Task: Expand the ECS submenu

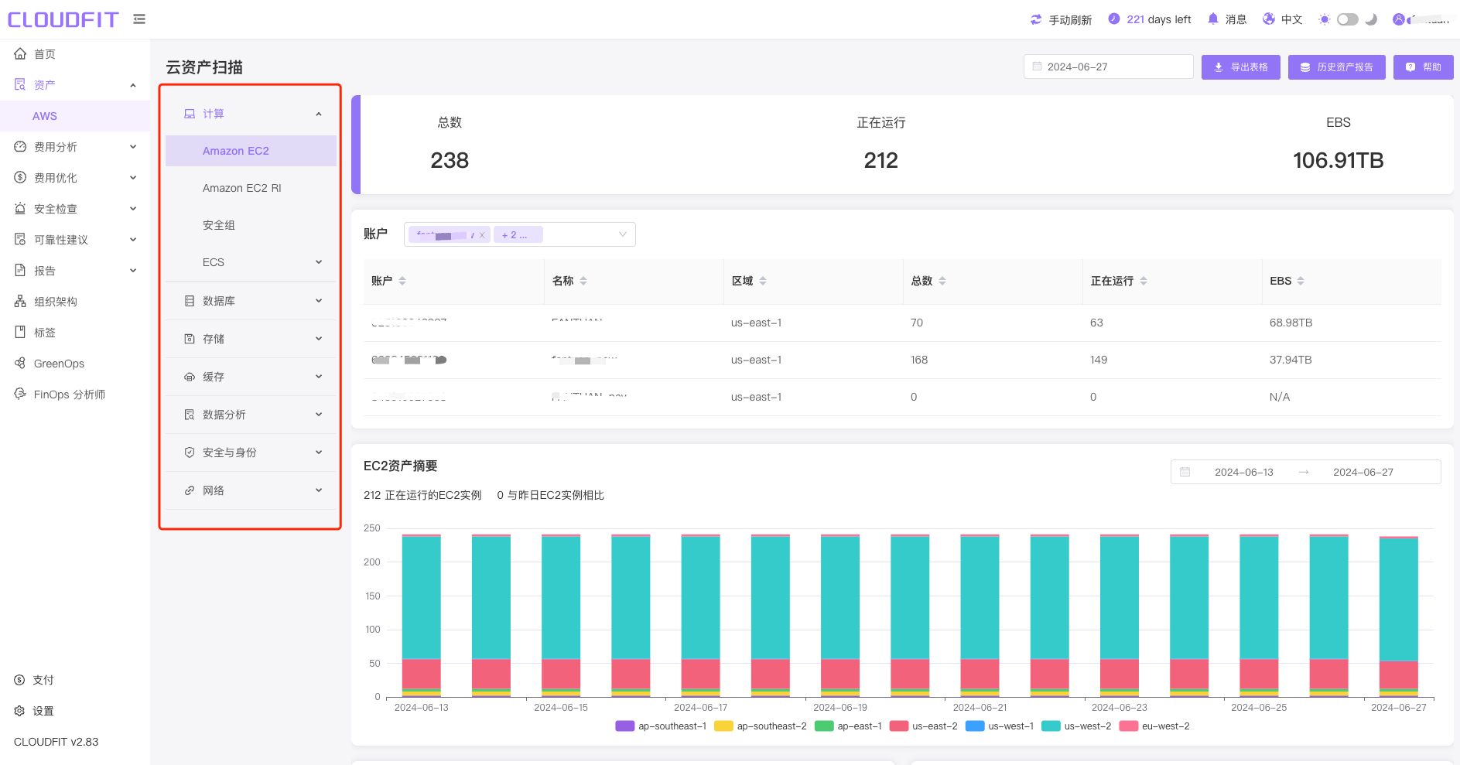Action: (318, 262)
